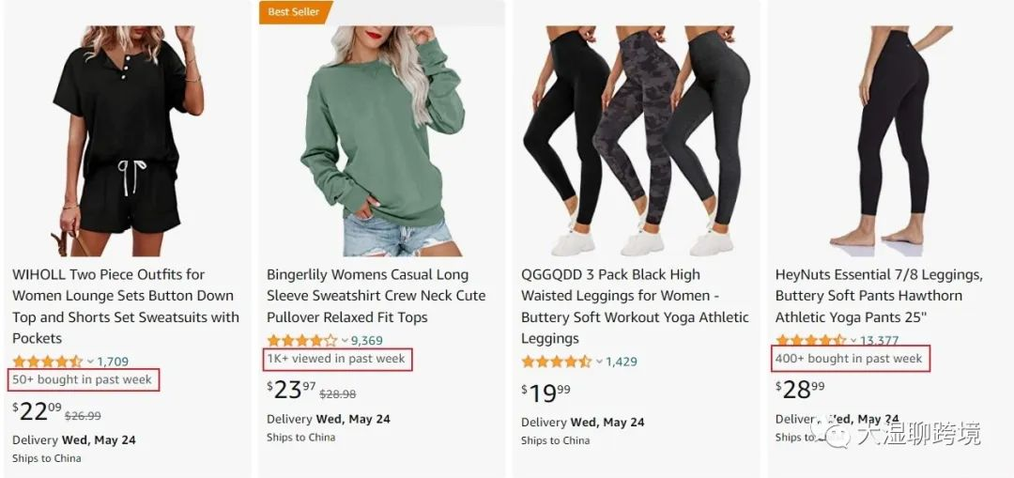Expand rating breakdown chevron beside 9,369 reviews
The height and width of the screenshot is (478, 1014).
[x=345, y=341]
